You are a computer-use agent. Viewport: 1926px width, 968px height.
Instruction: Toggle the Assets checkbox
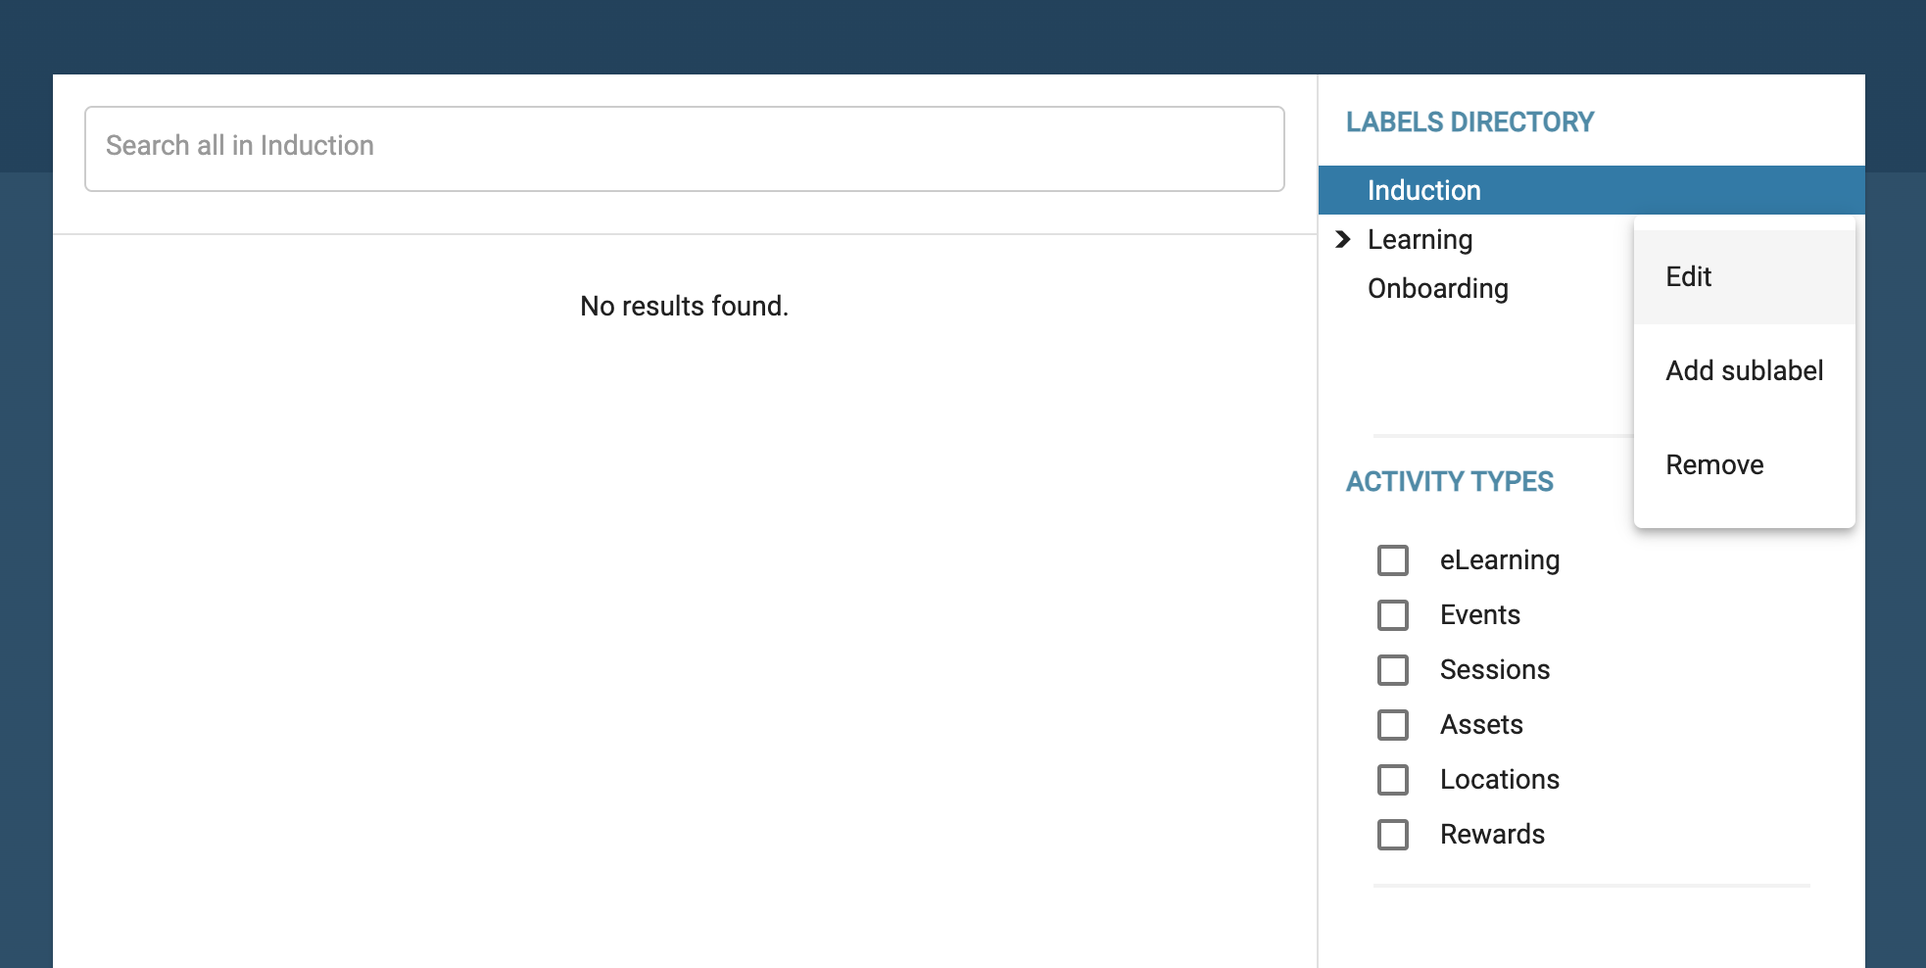(x=1392, y=725)
